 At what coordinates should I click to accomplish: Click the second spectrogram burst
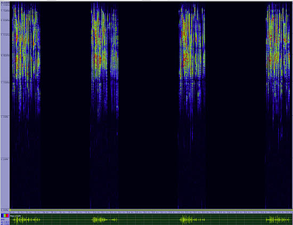(x=104, y=62)
